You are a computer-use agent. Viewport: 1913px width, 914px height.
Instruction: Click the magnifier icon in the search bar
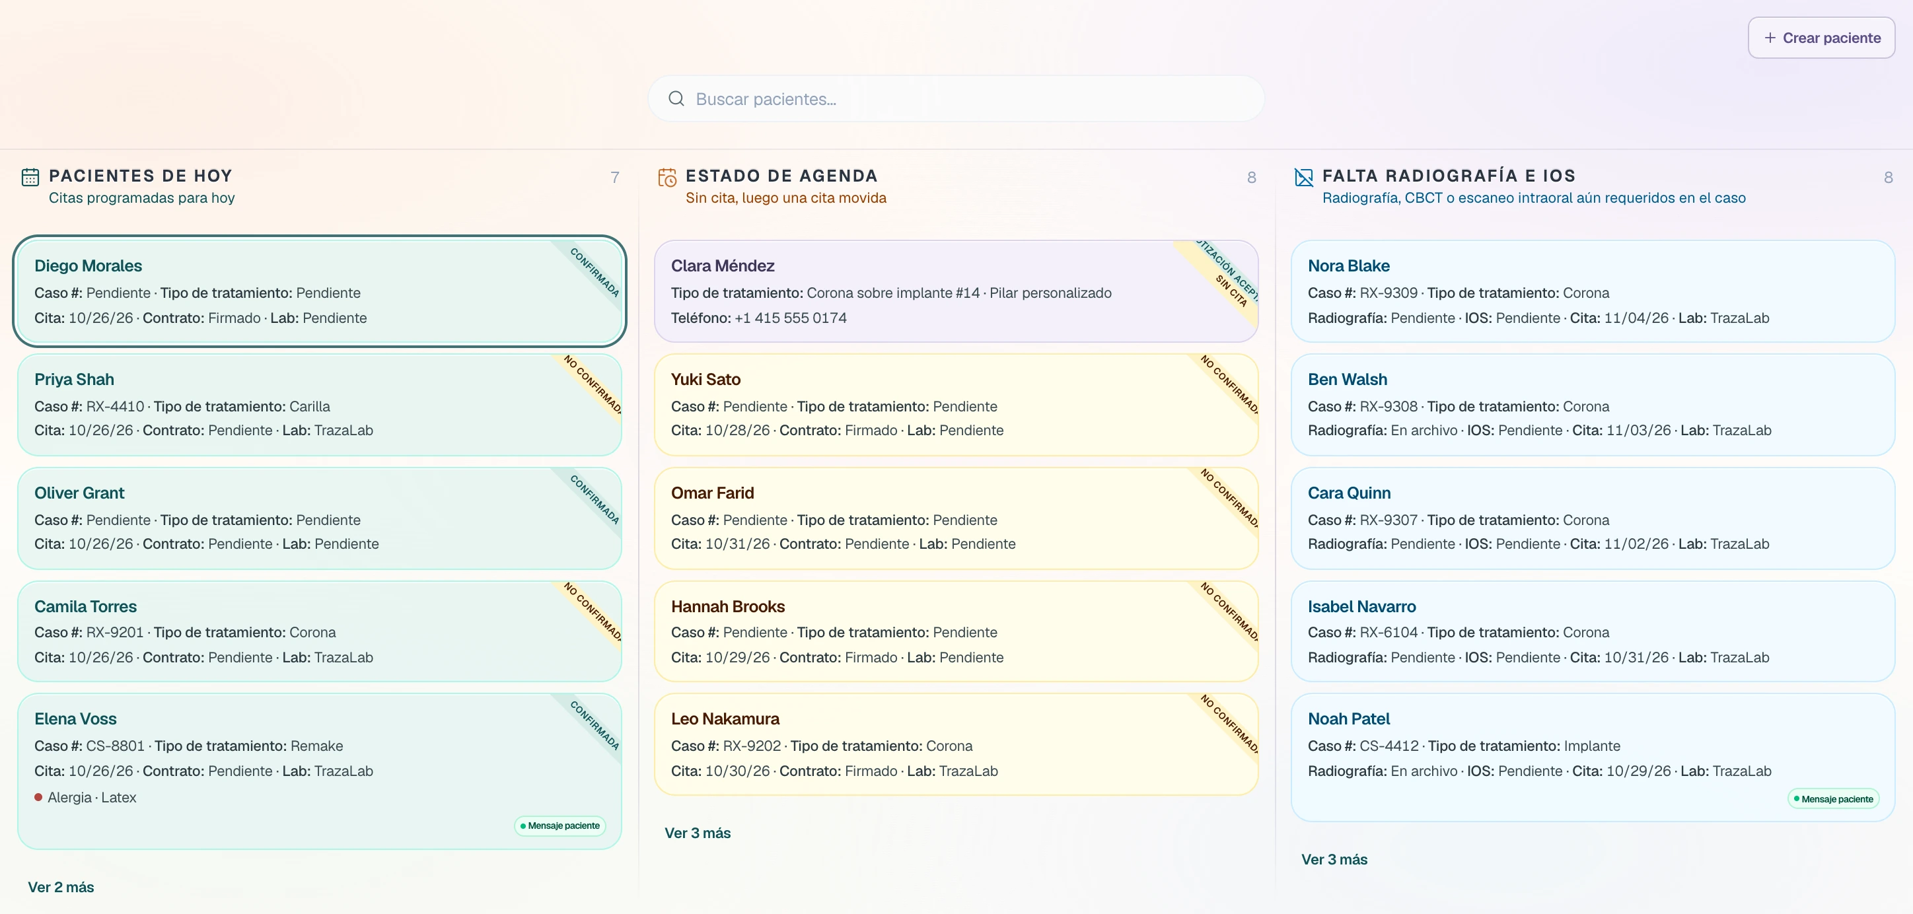tap(676, 99)
